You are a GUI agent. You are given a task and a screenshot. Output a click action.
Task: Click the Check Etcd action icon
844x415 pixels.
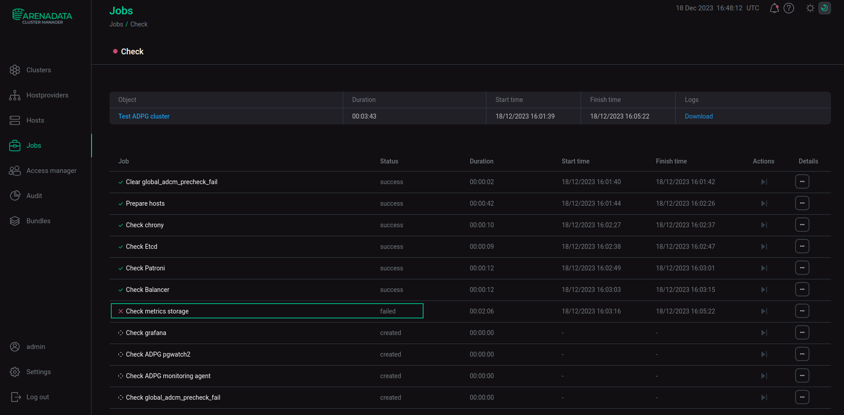click(764, 247)
